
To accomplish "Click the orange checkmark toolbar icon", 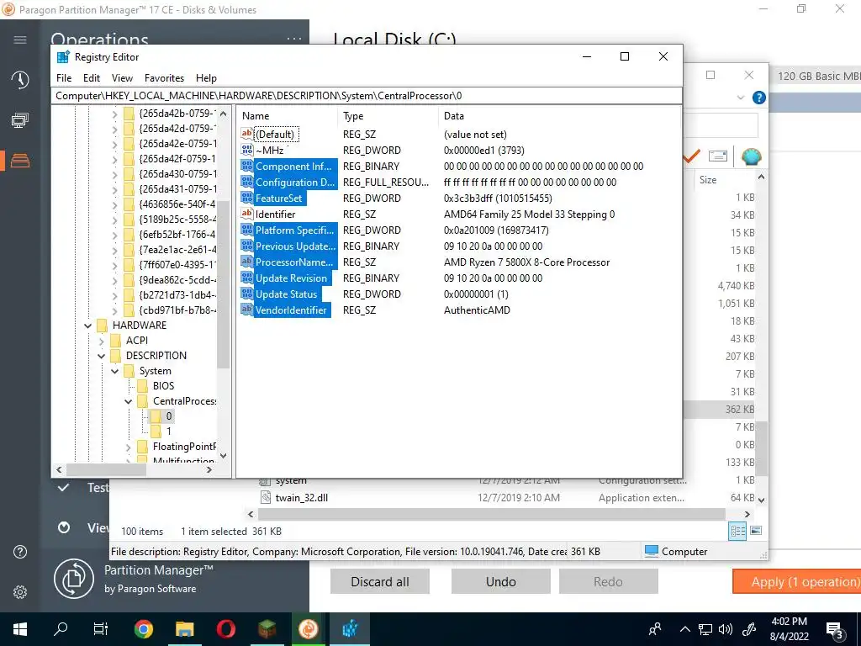I will click(692, 156).
